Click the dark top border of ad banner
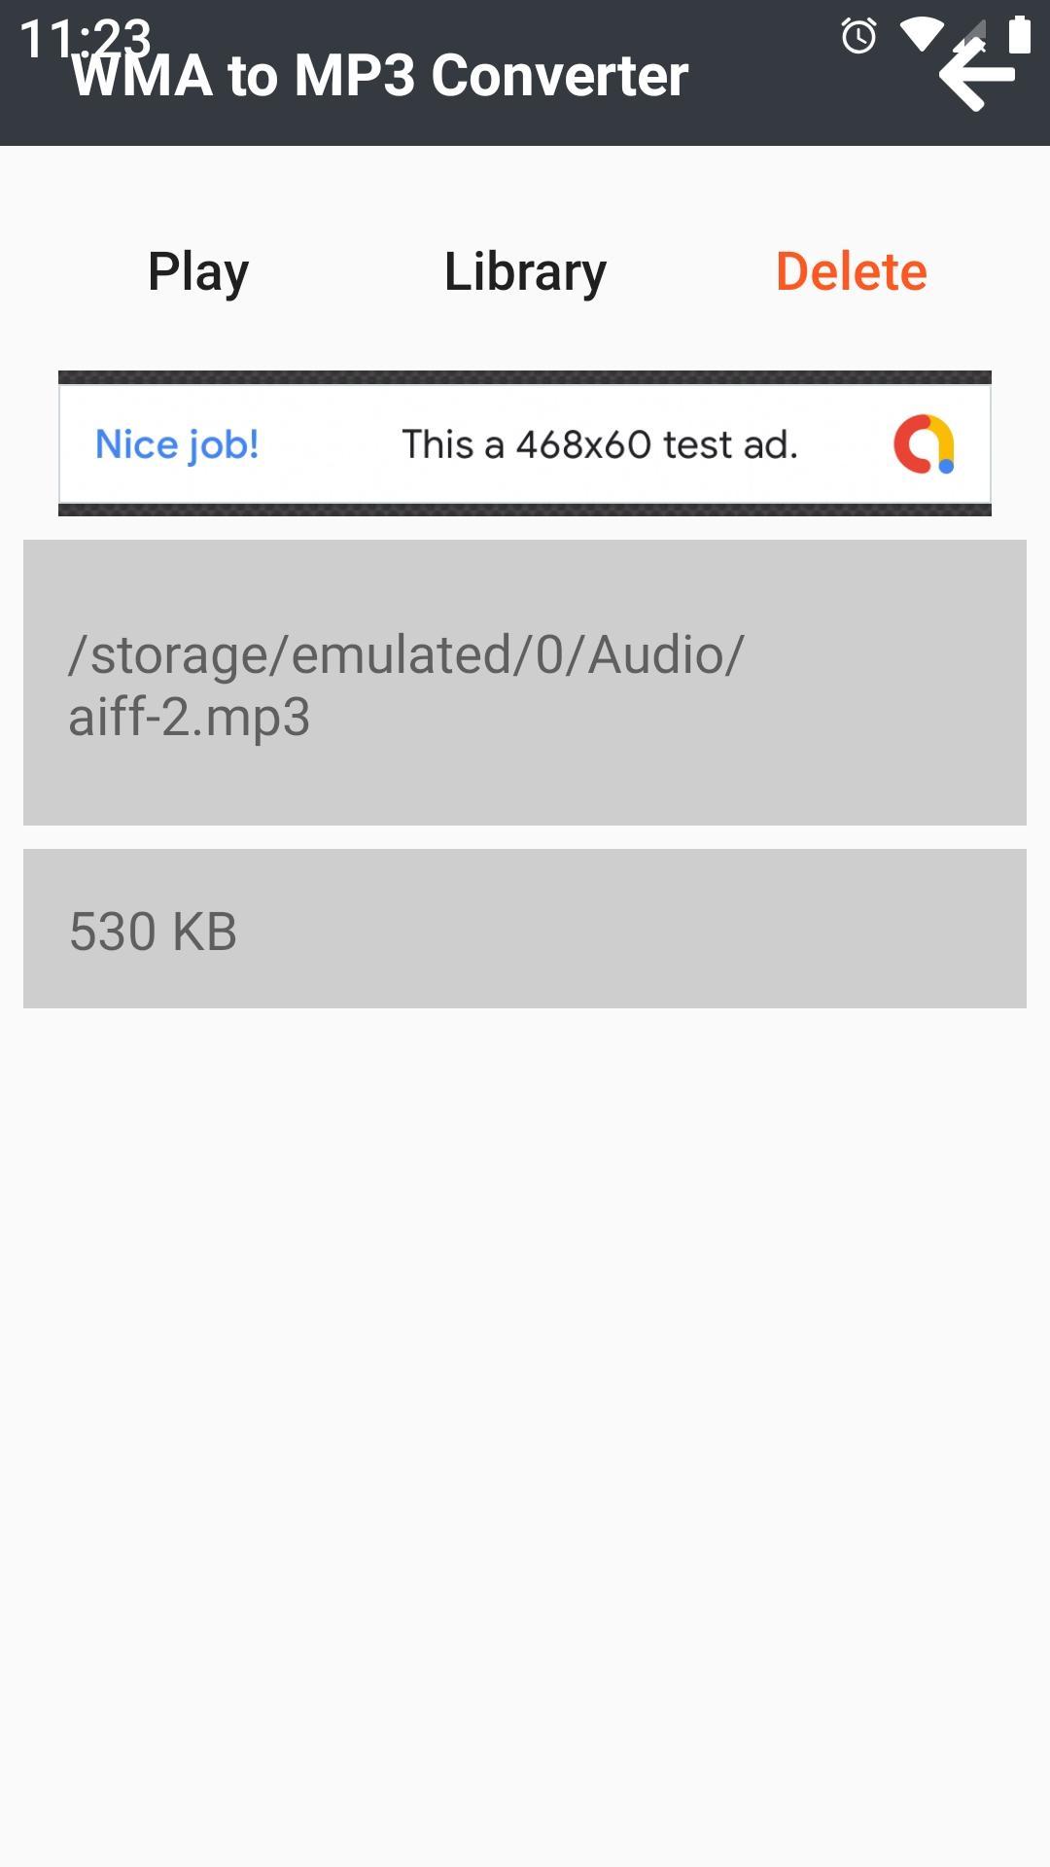This screenshot has height=1867, width=1050. pyautogui.click(x=525, y=377)
